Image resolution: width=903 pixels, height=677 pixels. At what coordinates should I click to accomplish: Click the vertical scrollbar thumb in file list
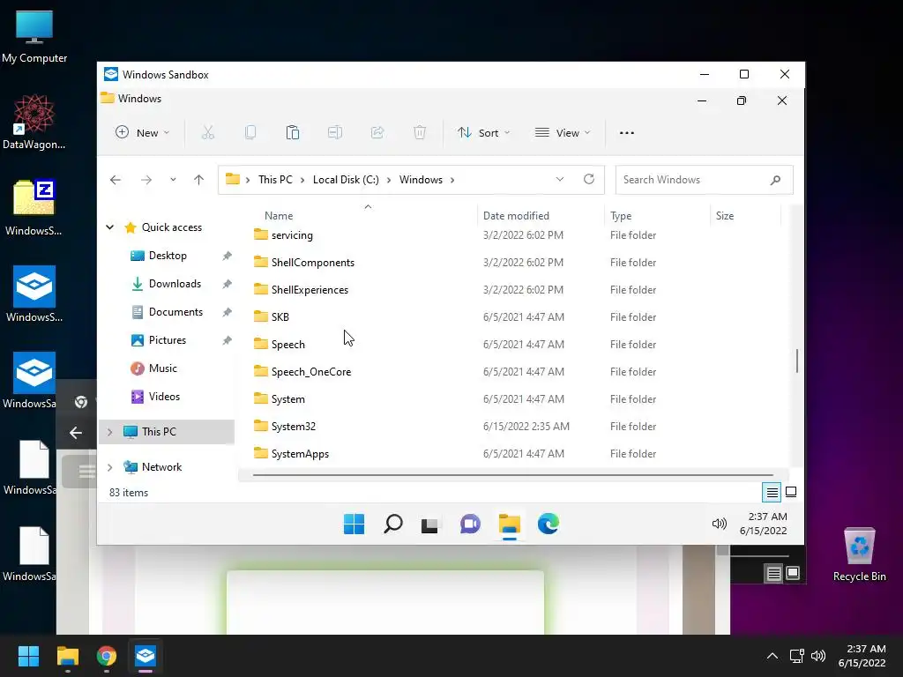(797, 361)
